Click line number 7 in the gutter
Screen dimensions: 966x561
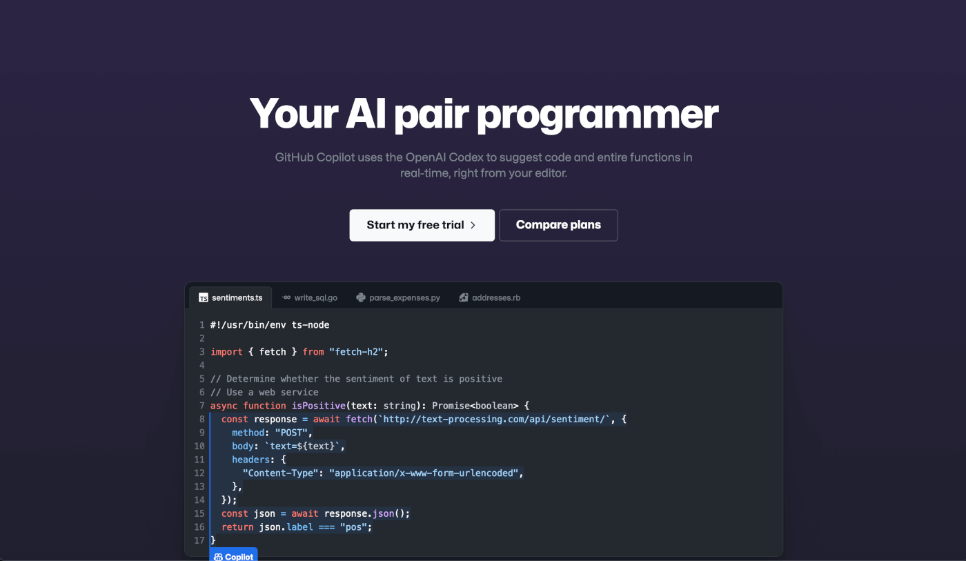(201, 406)
